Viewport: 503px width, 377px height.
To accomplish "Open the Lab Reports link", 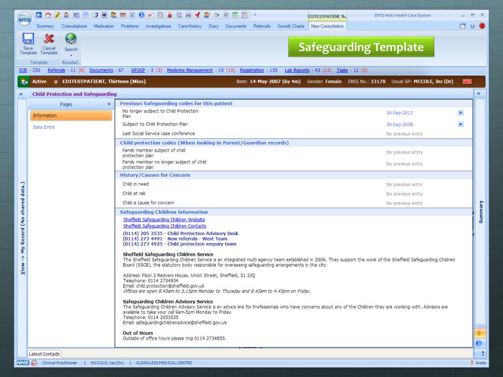I will pyautogui.click(x=297, y=70).
